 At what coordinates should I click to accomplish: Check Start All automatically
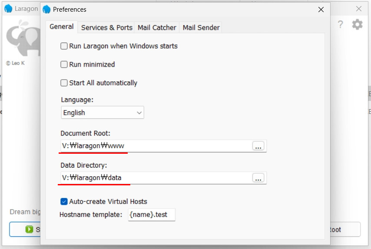tap(64, 83)
